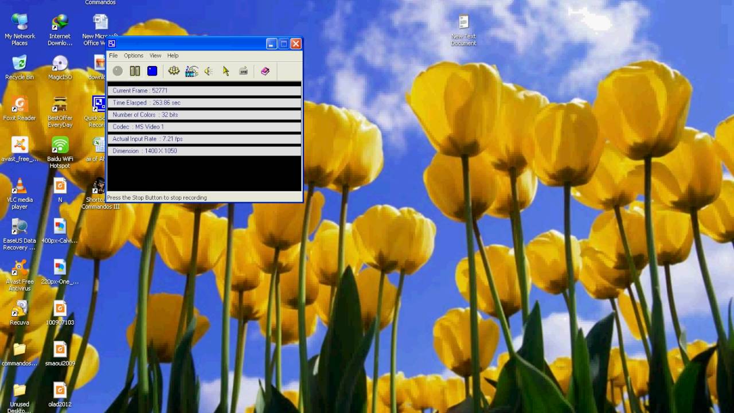Toggle the audio speaker toolbar icon

click(x=209, y=71)
